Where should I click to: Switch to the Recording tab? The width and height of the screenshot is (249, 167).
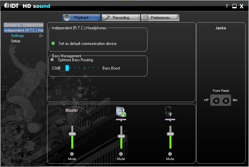(121, 18)
